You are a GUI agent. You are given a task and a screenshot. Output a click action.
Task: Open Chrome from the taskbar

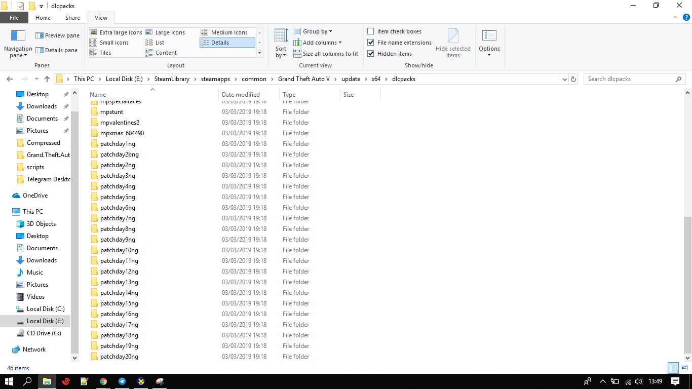click(103, 381)
